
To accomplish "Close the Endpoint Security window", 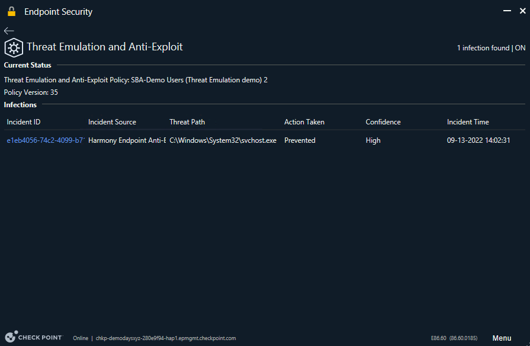I will point(522,11).
